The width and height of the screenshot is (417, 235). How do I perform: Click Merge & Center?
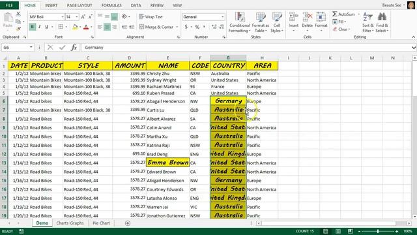click(156, 27)
